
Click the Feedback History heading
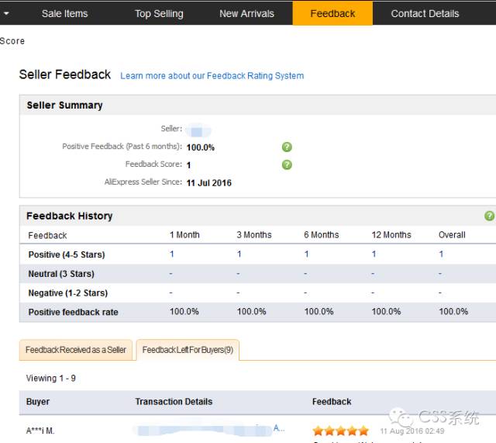[69, 216]
